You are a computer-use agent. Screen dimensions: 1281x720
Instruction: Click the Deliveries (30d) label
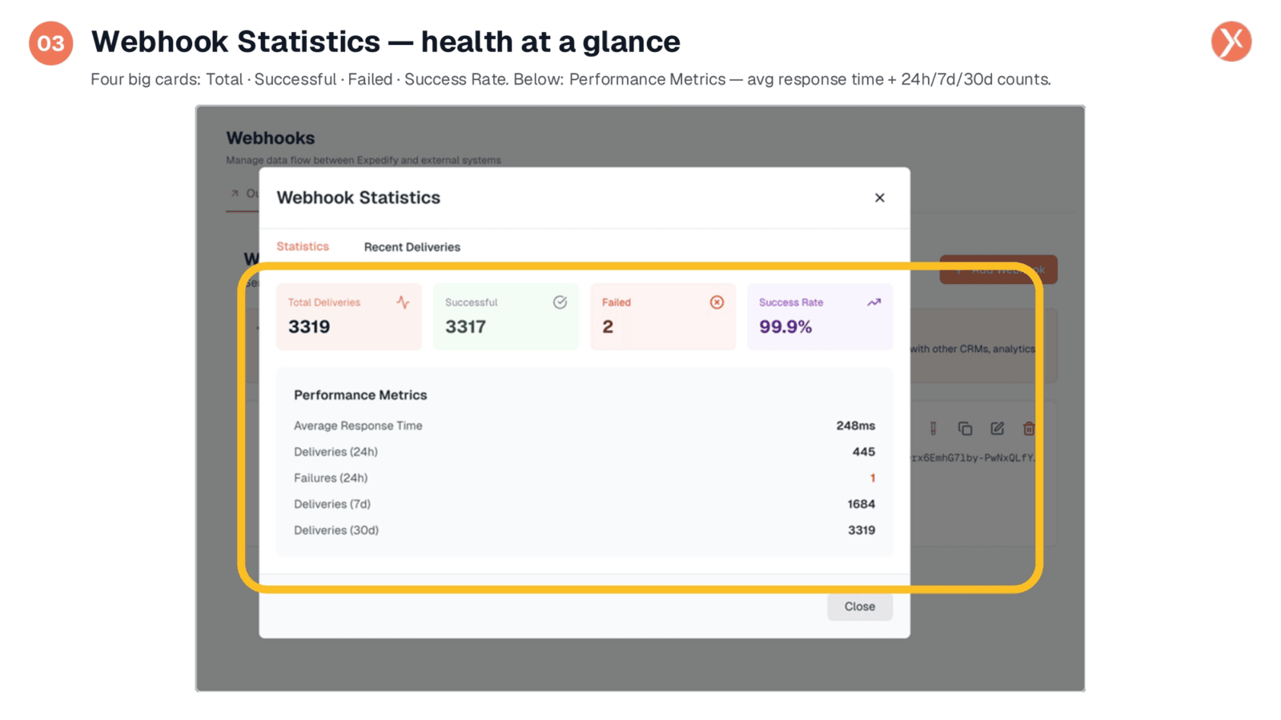pyautogui.click(x=336, y=530)
